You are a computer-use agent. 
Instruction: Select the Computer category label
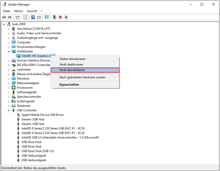24,42
